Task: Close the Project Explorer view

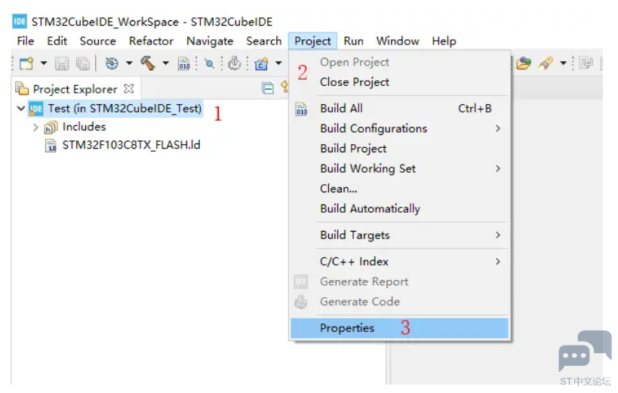Action: pos(129,89)
